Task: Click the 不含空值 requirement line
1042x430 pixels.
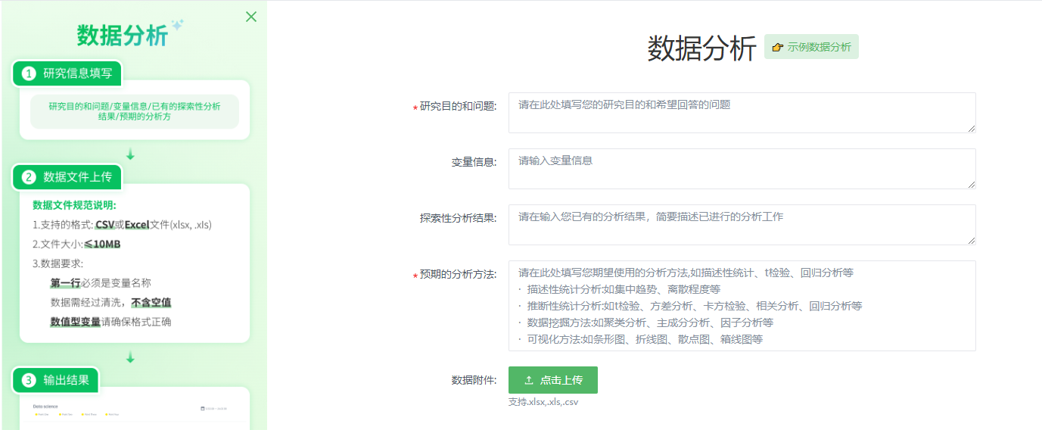Action: [110, 303]
